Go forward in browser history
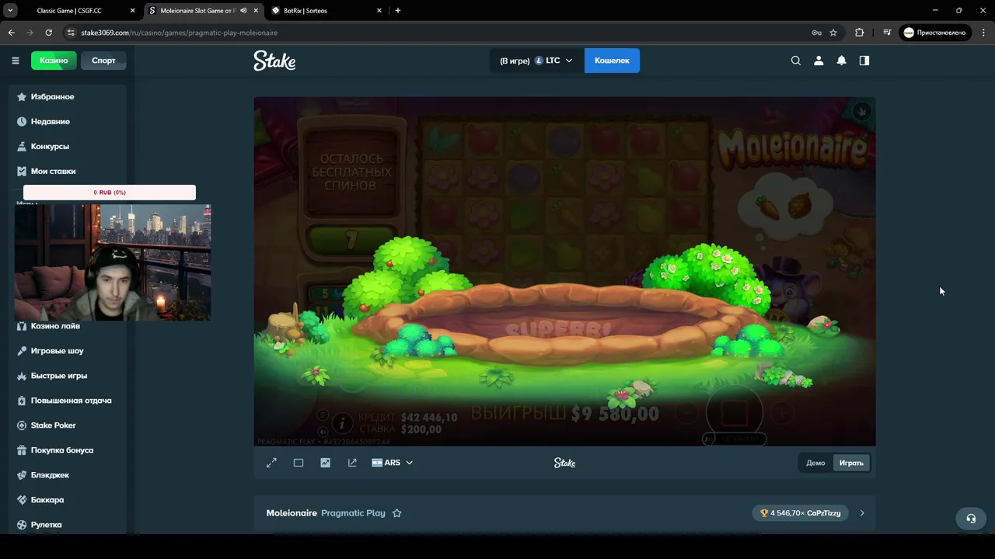 pos(30,33)
